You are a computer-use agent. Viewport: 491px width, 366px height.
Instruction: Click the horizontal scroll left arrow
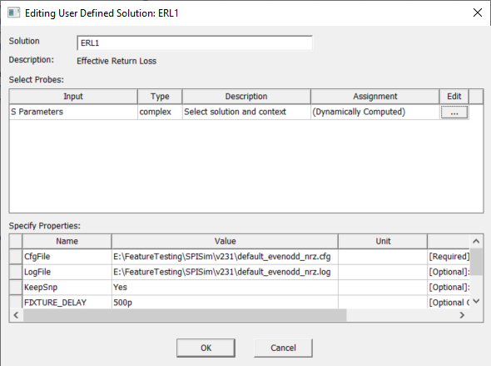(17, 315)
